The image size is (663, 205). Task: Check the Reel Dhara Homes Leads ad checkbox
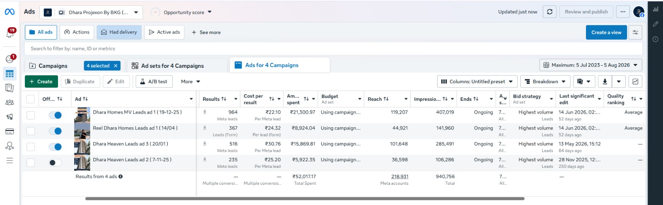31,131
